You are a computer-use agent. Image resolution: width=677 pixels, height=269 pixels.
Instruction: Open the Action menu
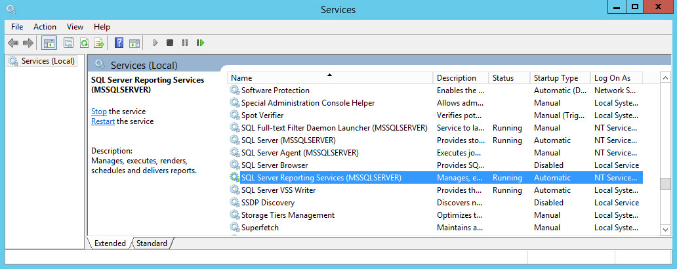45,27
